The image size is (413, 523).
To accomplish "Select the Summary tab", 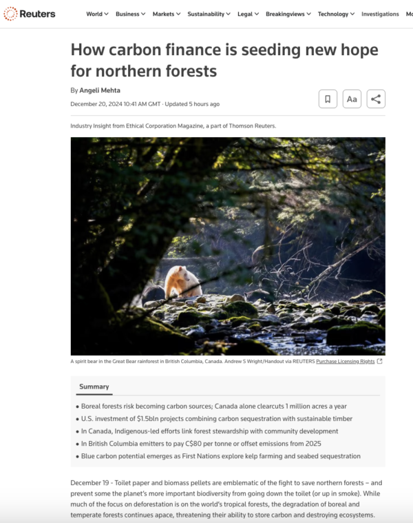I will coord(94,387).
